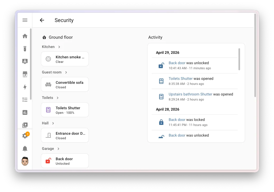Screen dimensions: 274x192
Task: Click the Activity heading
Action: pyautogui.click(x=155, y=37)
